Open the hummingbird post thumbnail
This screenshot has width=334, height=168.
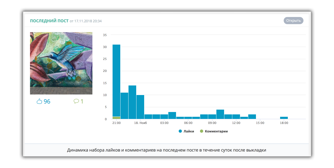point(61,63)
